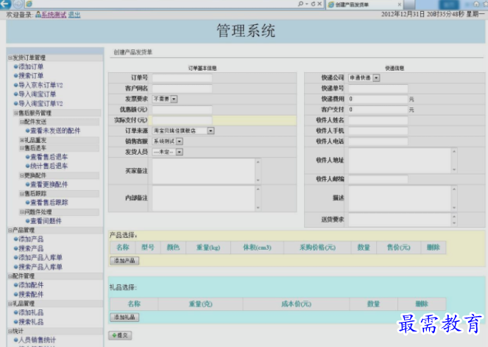The width and height of the screenshot is (488, 347).
Task: Click the 添加产品 button
Action: click(124, 261)
